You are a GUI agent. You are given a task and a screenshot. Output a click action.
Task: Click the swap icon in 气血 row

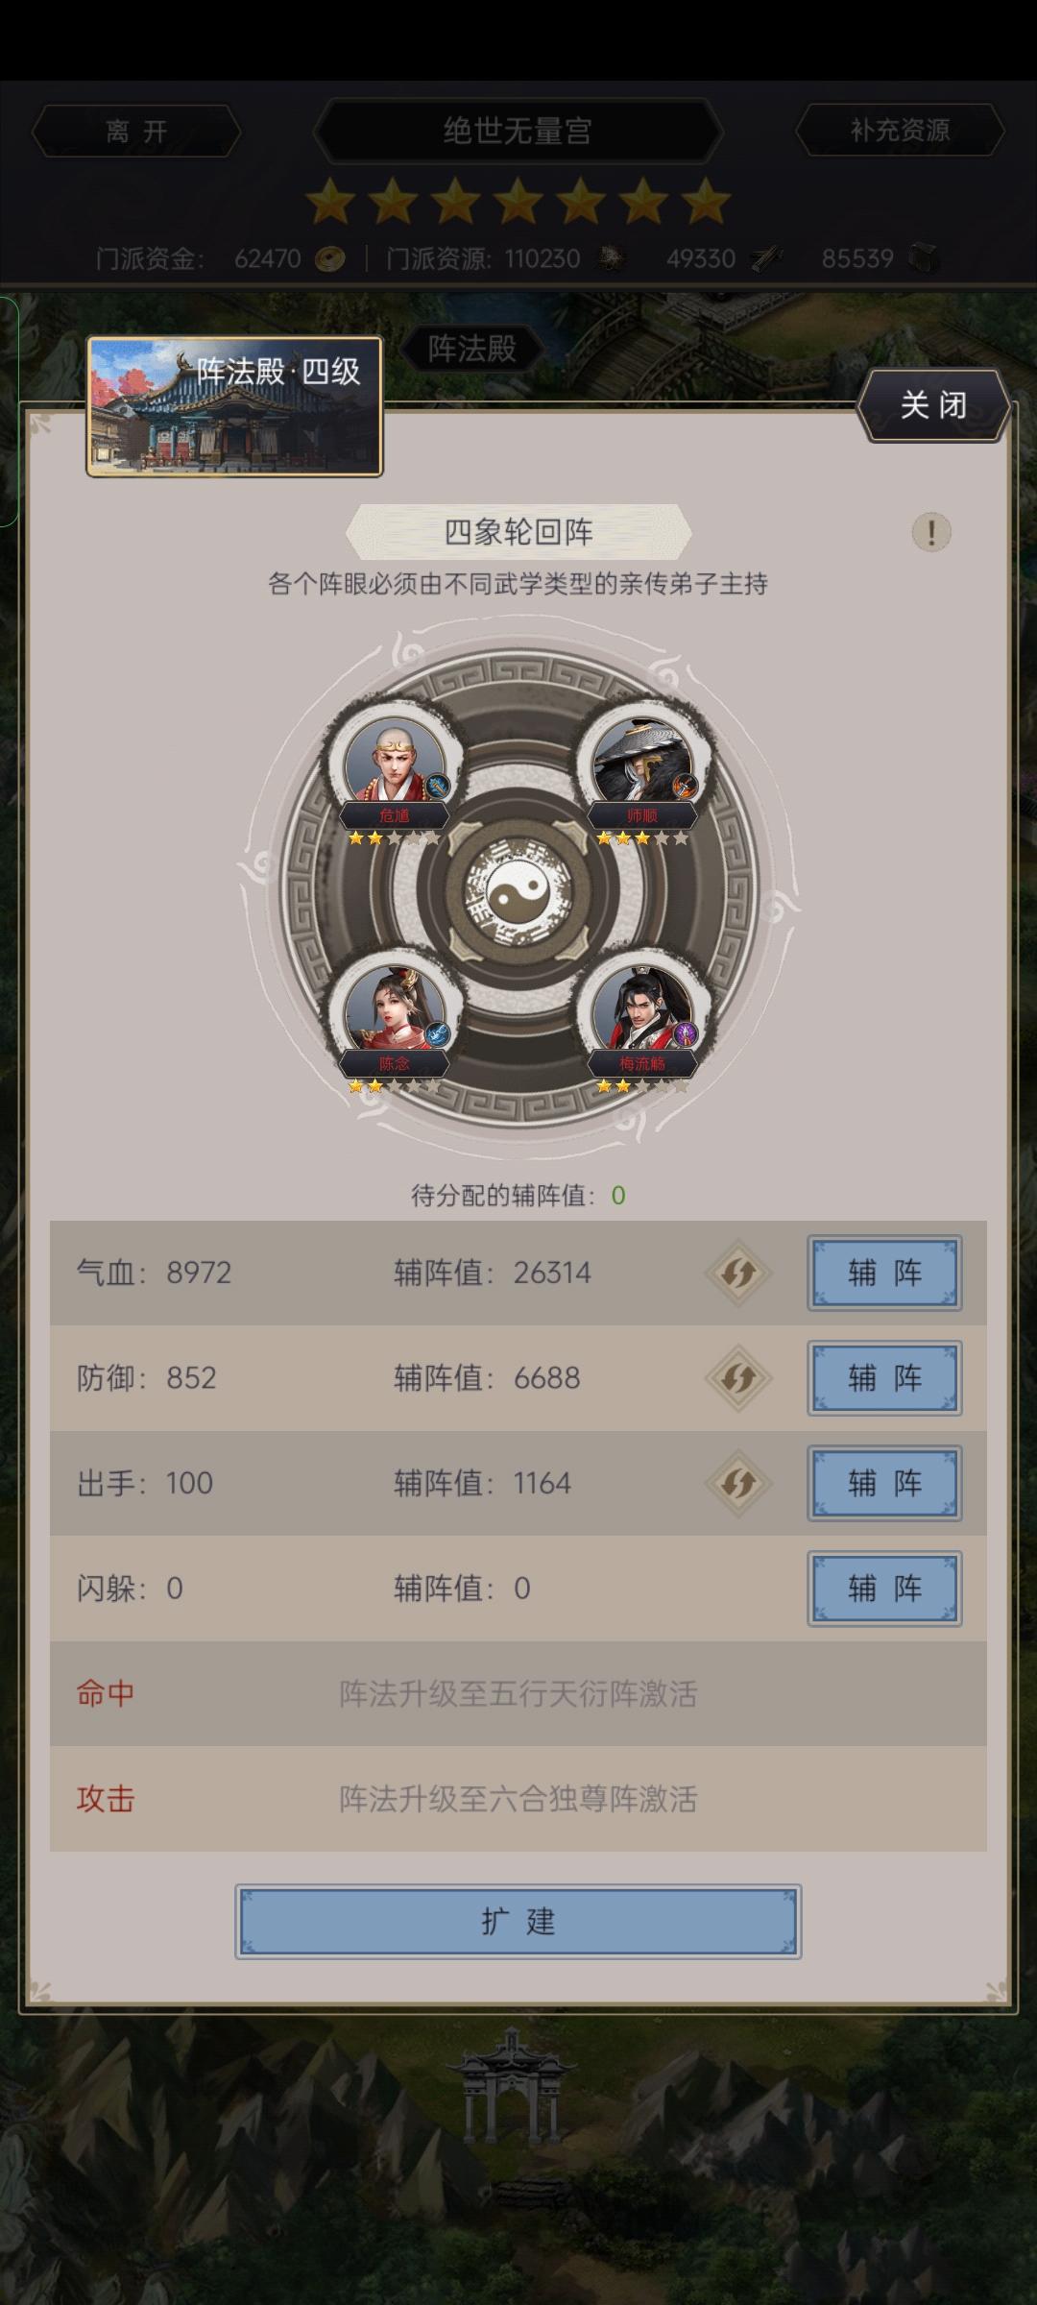738,1274
